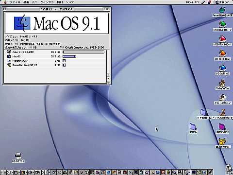Click the Apple Computer copyright text

click(82, 48)
